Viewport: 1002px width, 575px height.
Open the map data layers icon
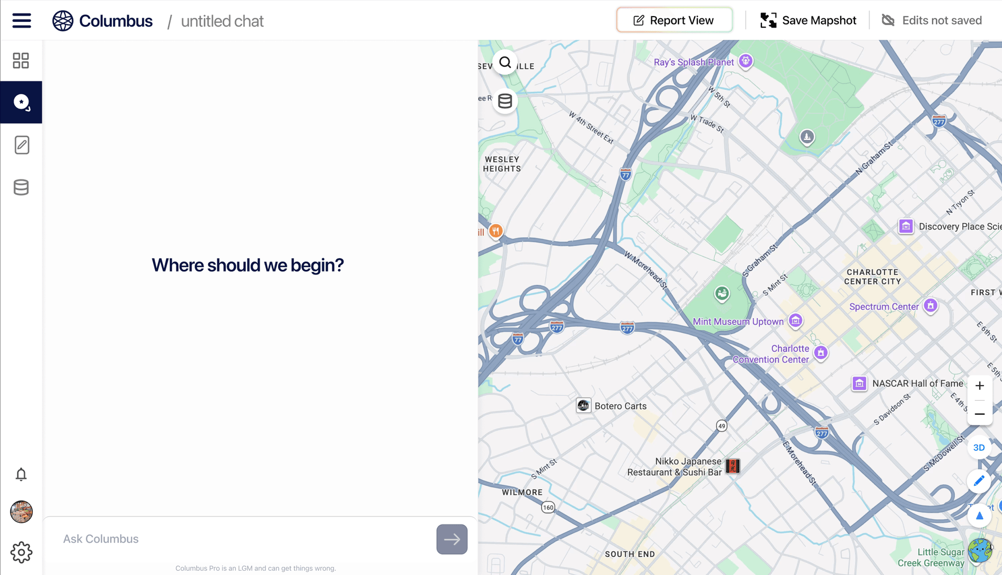pyautogui.click(x=505, y=101)
